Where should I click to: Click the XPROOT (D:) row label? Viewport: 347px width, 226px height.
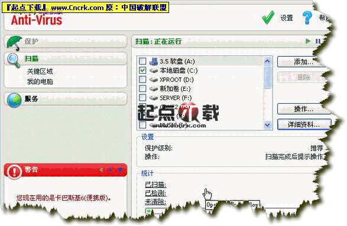tap(176, 80)
